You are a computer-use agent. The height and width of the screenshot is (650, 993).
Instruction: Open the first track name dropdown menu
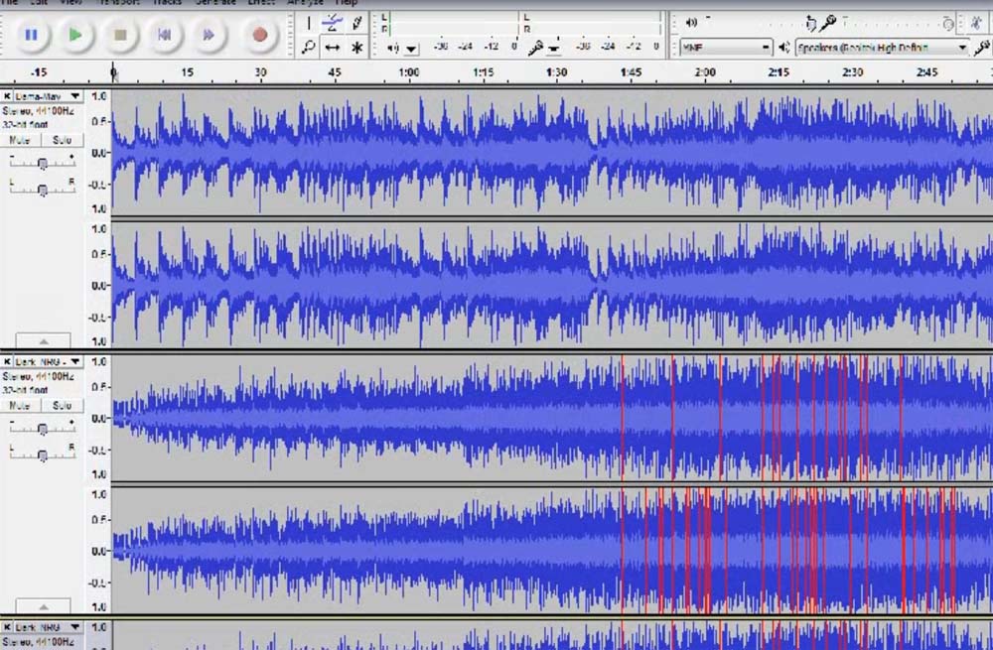point(48,96)
